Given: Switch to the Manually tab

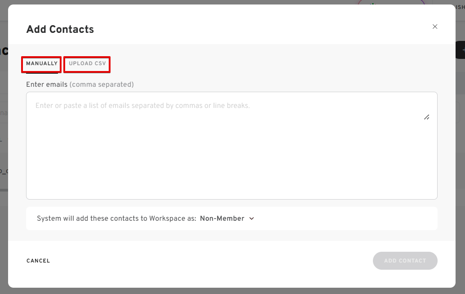Looking at the screenshot, I should (x=42, y=64).
